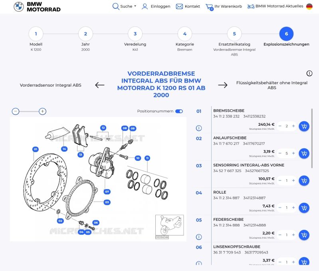
Task: Open the Suche search dropdown
Action: [124, 6]
